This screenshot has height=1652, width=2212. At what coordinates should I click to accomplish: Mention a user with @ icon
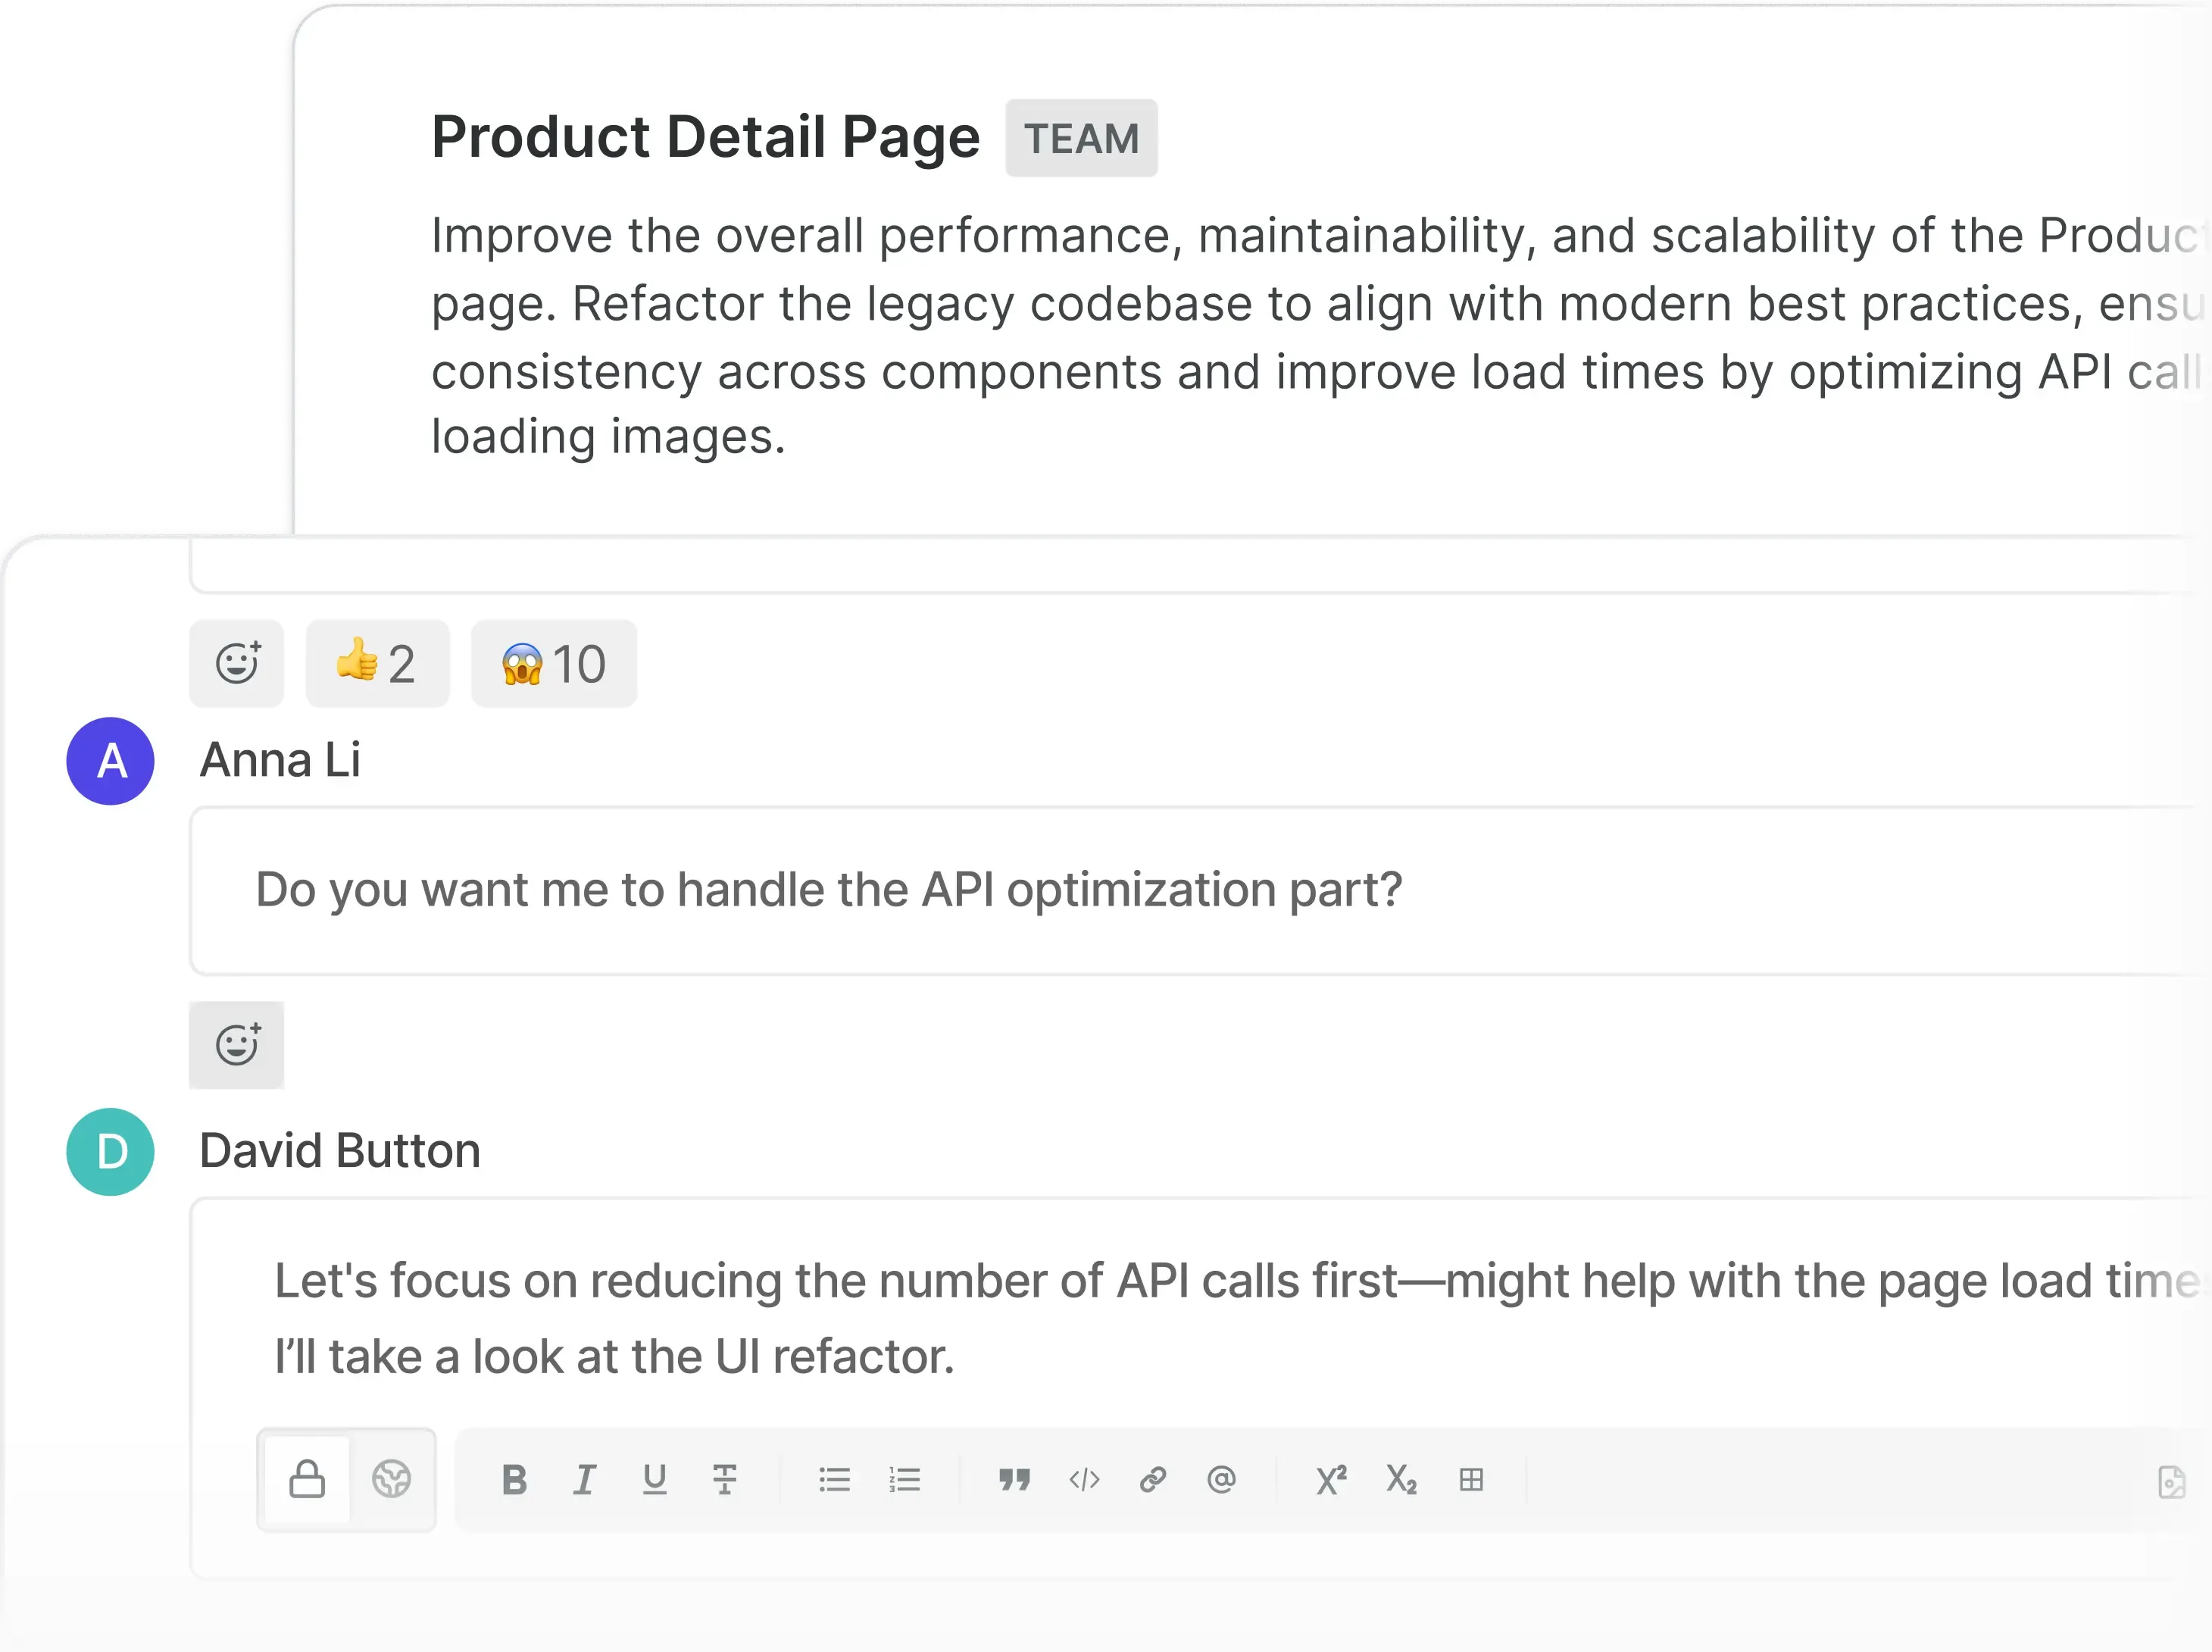pos(1221,1479)
